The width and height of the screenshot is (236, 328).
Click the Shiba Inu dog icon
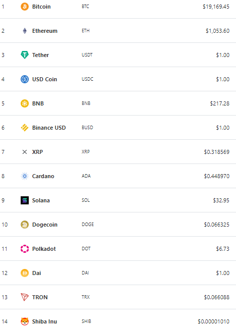click(24, 321)
